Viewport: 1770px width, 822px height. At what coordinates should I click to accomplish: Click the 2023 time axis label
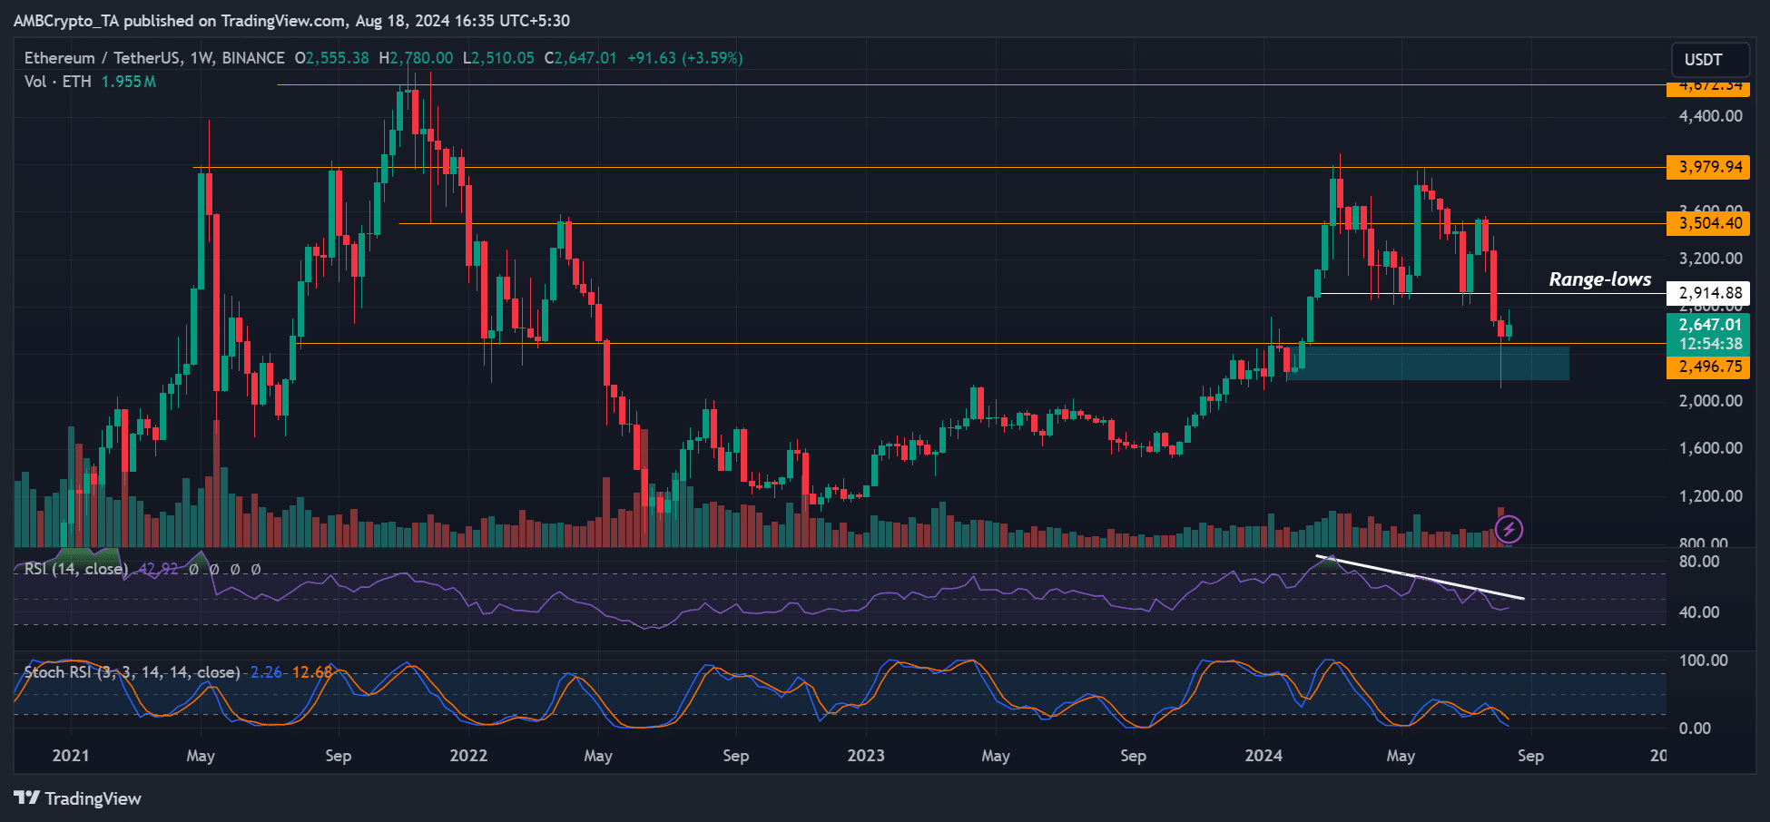point(866,756)
